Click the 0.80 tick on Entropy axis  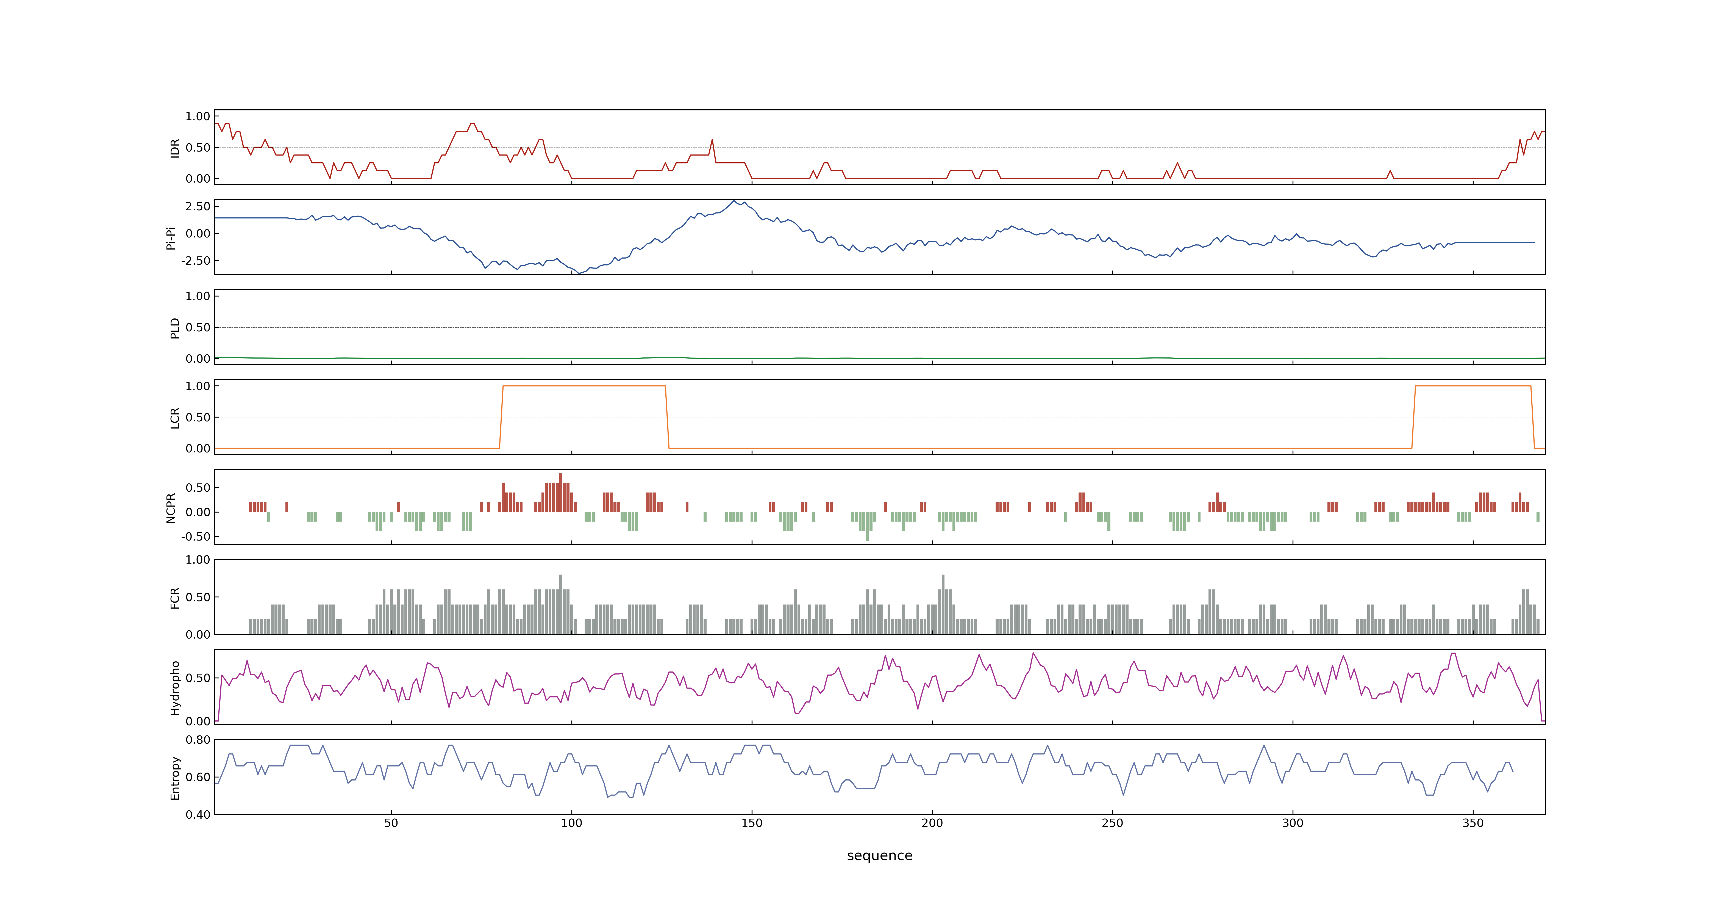(x=198, y=740)
